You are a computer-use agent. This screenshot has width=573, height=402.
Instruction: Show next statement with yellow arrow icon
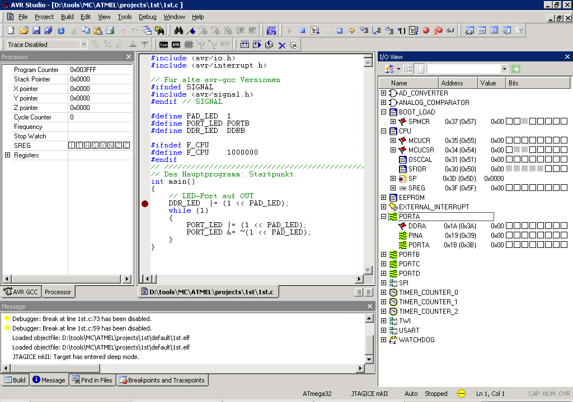[351, 31]
